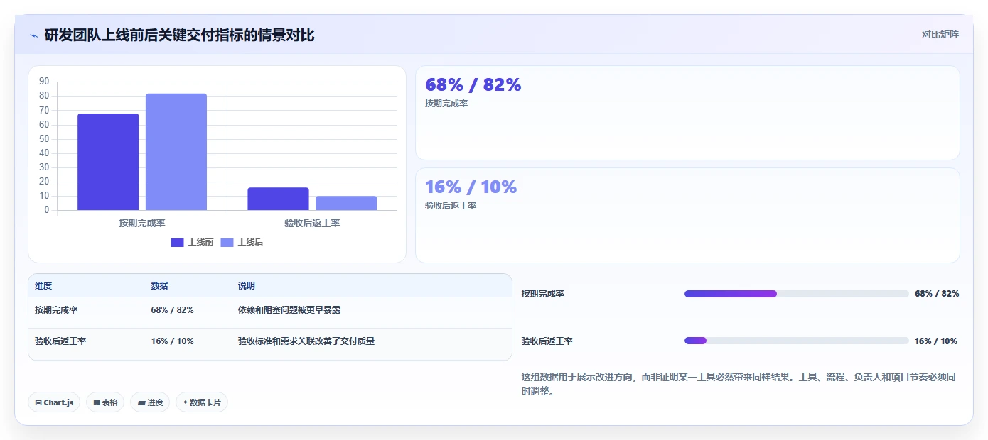The height and width of the screenshot is (440, 988).
Task: Click the 维度 column header
Action: [43, 286]
